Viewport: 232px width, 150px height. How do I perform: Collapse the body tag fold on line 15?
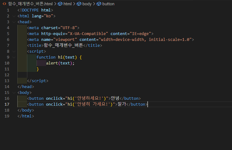[14, 93]
